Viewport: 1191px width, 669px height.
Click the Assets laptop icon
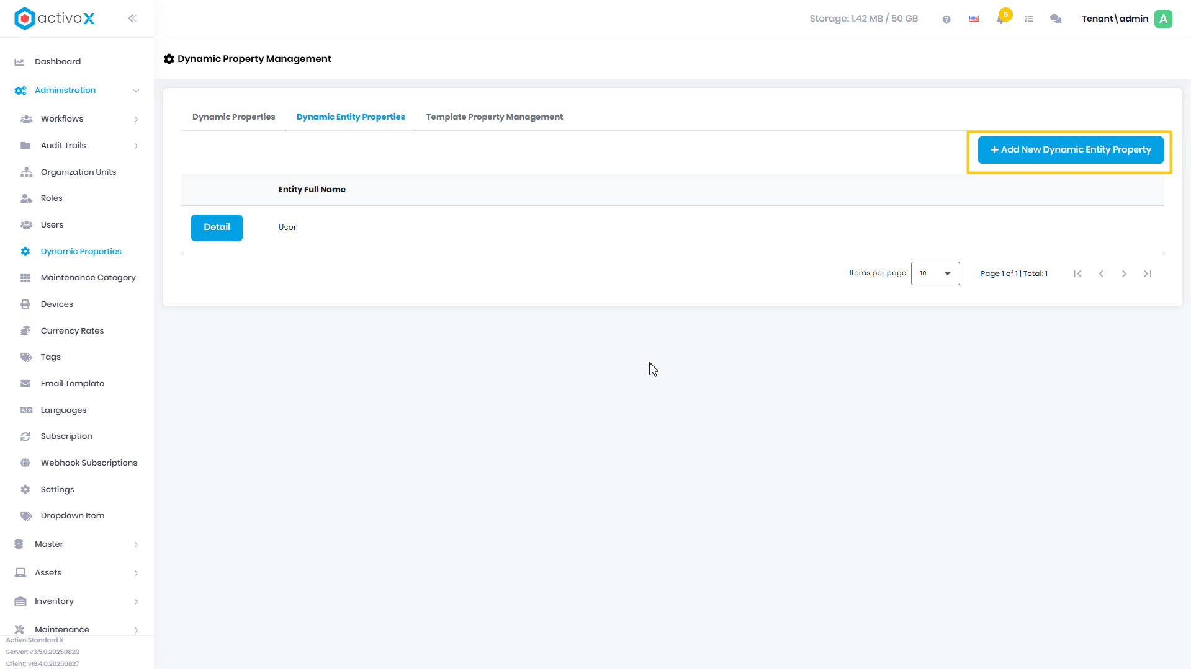(20, 573)
